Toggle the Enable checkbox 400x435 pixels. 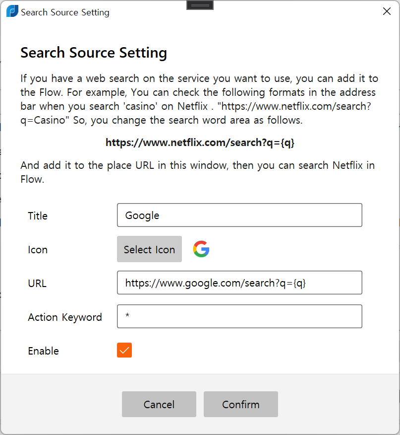pos(124,350)
